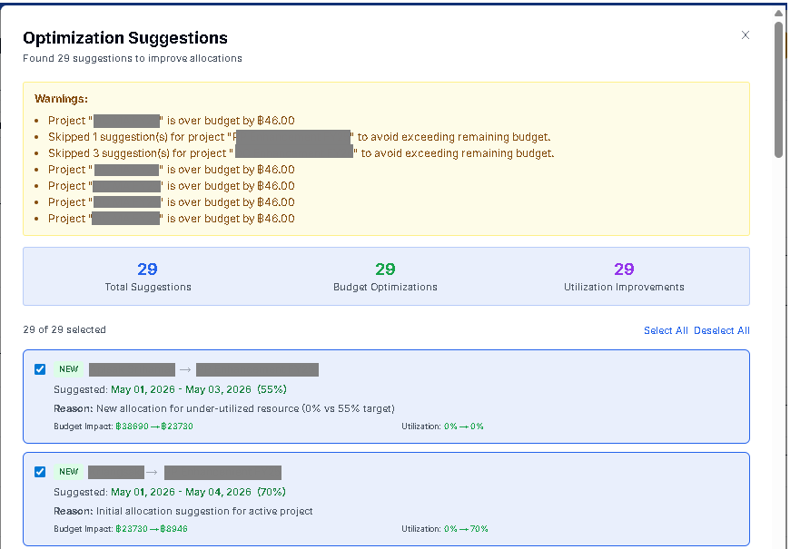This screenshot has height=549, width=790.
Task: Click the arrow icon between projects on second suggestion
Action: pyautogui.click(x=152, y=471)
